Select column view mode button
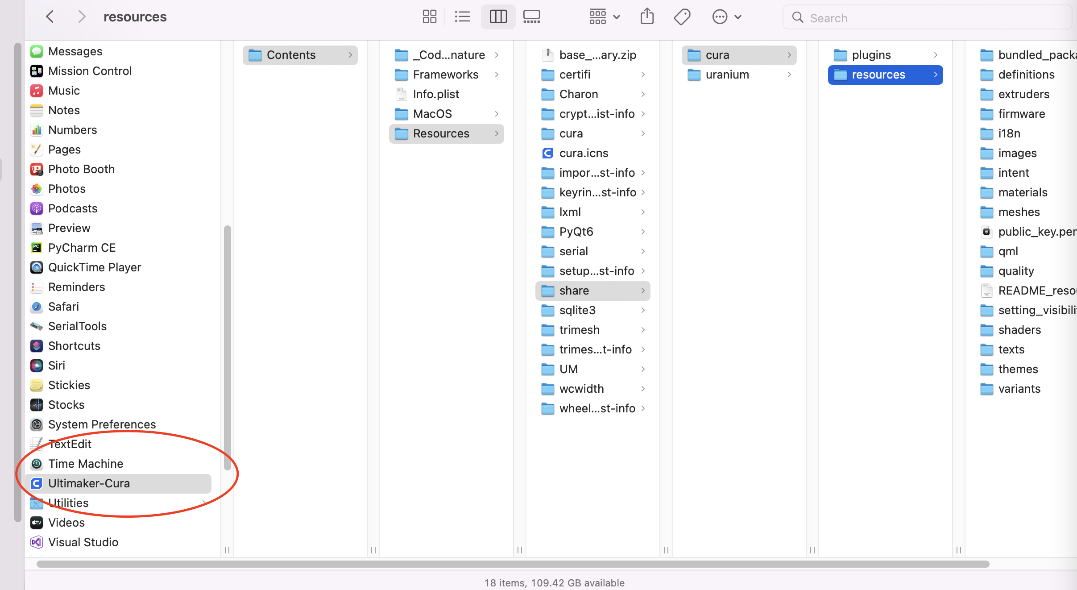Viewport: 1077px width, 590px height. pos(498,17)
